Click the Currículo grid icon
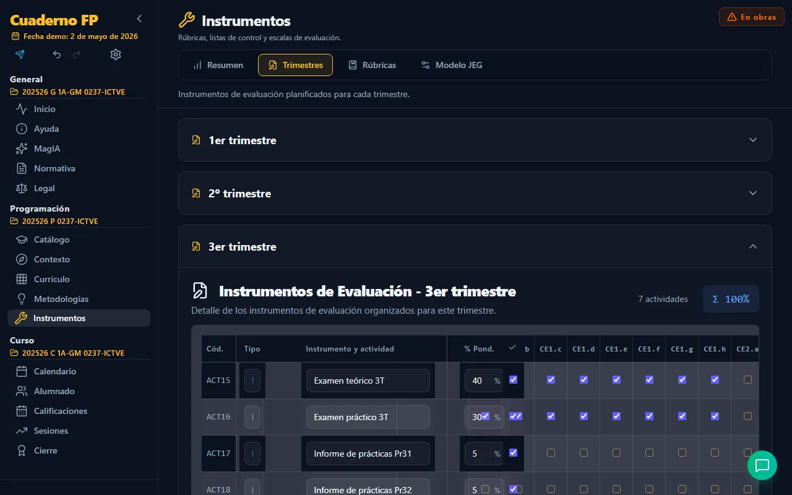792x495 pixels. pyautogui.click(x=22, y=279)
